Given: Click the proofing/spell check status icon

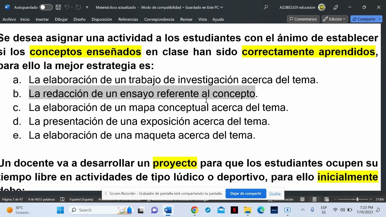Looking at the screenshot, I should (62, 200).
